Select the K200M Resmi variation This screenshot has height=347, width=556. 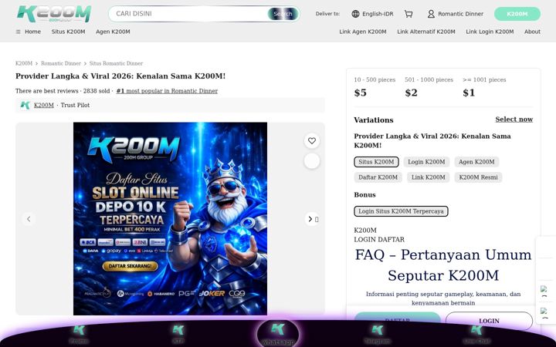478,177
